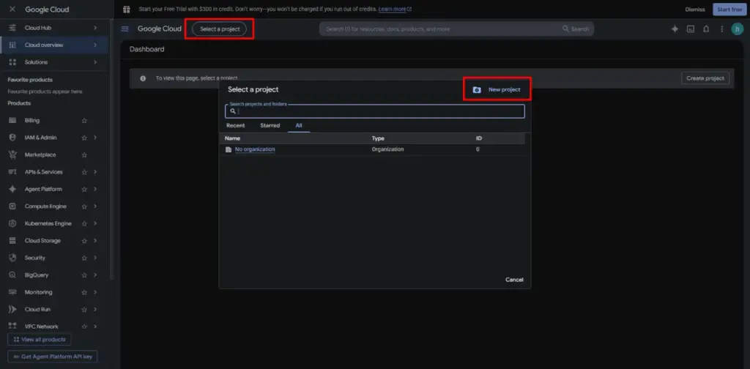Click the IAM & Admin shield icon
The image size is (750, 369).
[x=13, y=138]
